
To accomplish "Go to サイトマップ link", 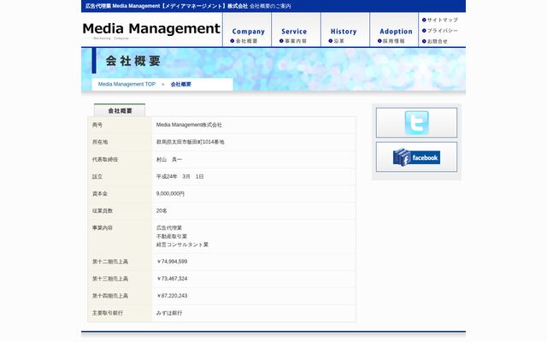I will pos(440,20).
